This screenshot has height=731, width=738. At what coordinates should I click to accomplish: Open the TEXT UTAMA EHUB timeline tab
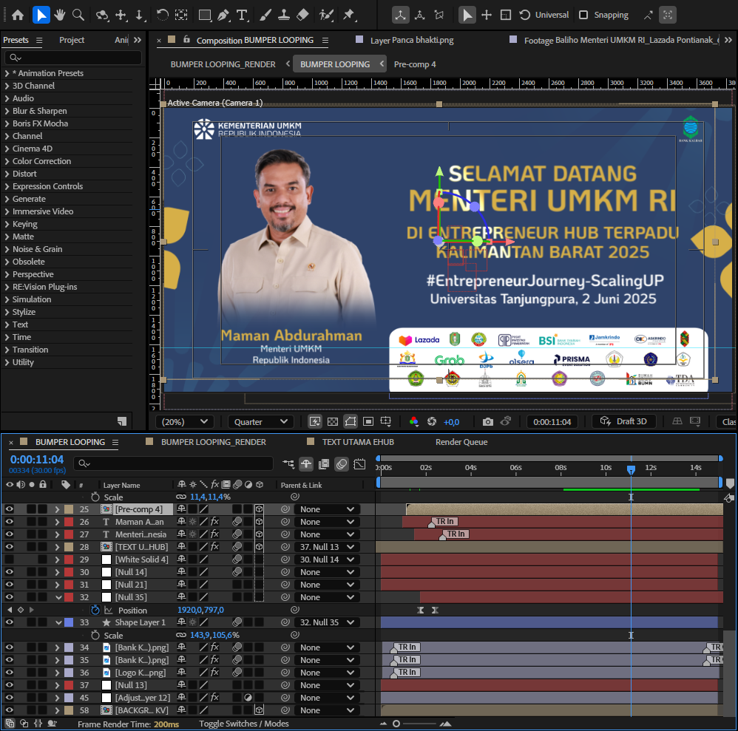click(x=358, y=442)
